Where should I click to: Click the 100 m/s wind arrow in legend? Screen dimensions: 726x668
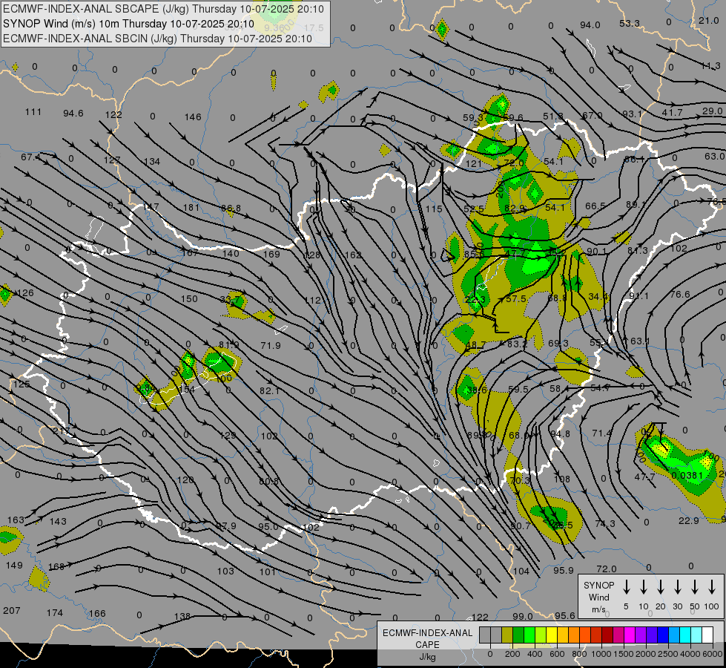point(712,587)
